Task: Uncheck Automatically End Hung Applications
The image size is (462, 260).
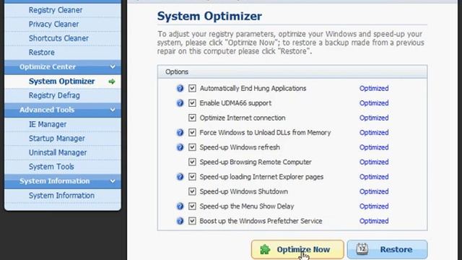Action: [x=192, y=88]
